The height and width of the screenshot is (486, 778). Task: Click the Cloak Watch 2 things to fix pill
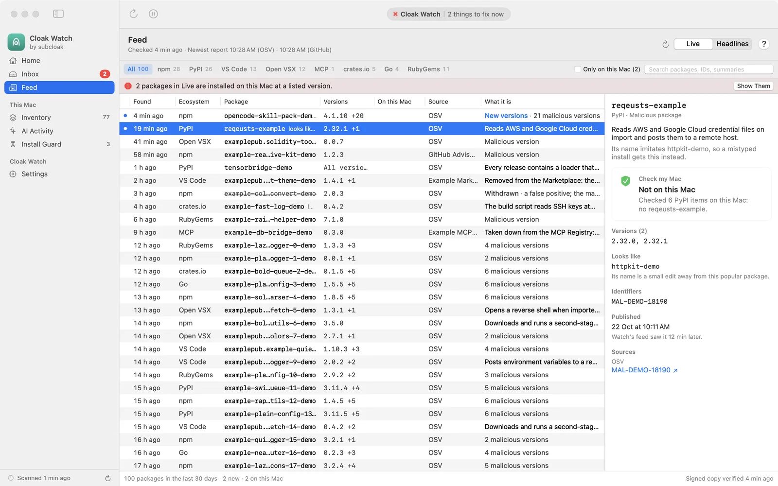point(448,14)
